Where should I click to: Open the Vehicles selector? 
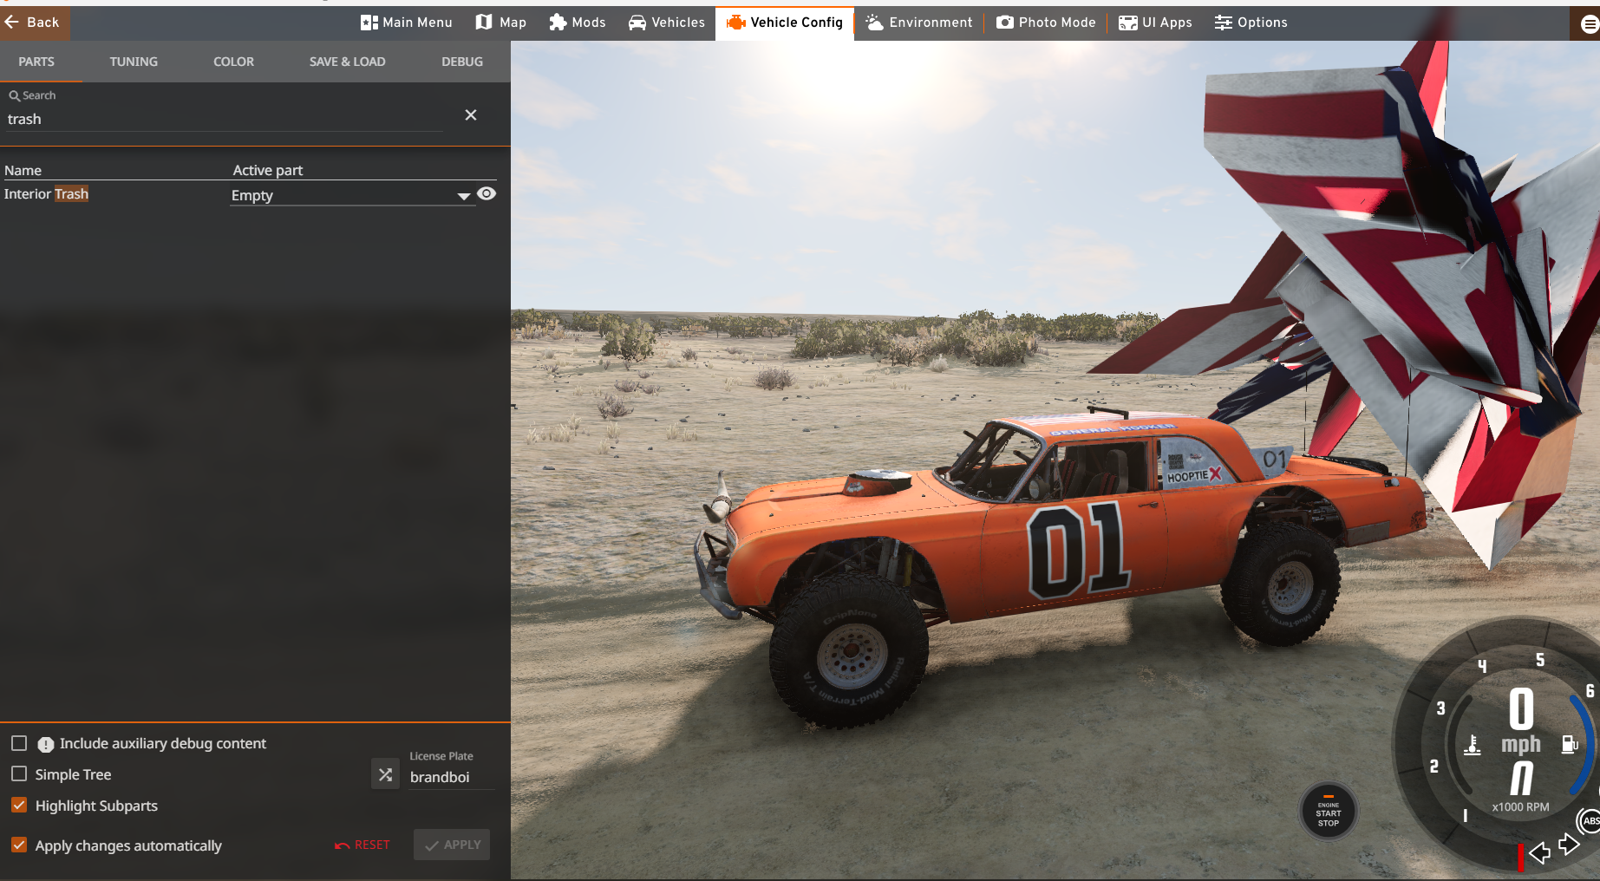666,23
